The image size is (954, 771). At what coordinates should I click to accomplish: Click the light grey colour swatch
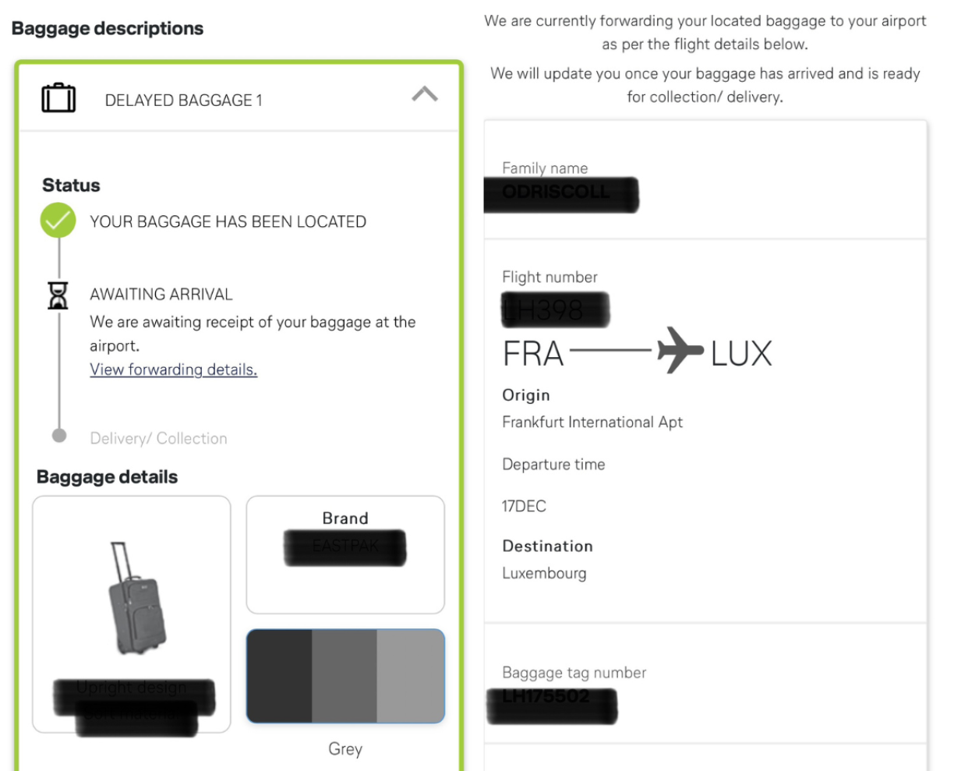pos(410,676)
